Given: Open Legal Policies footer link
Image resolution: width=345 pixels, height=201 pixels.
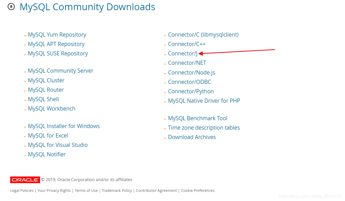Looking at the screenshot, I should point(22,191).
